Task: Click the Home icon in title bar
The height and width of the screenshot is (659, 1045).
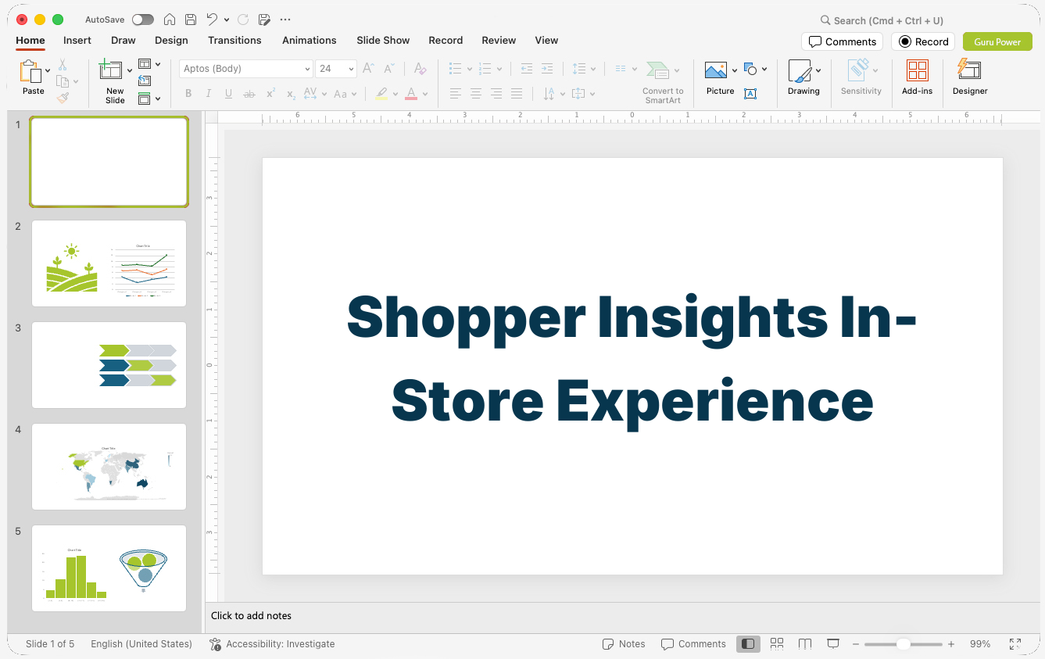Action: pyautogui.click(x=170, y=20)
